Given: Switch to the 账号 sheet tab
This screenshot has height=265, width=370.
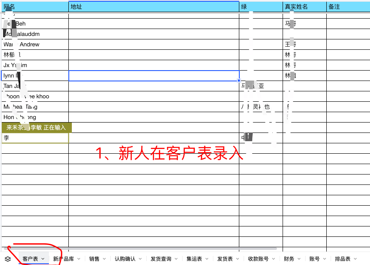Looking at the screenshot, I should (x=314, y=259).
